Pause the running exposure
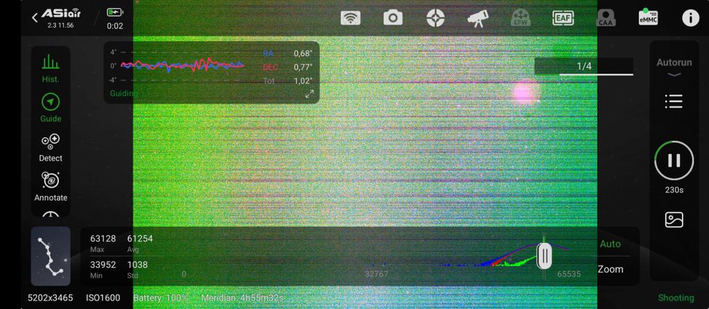 pos(674,160)
